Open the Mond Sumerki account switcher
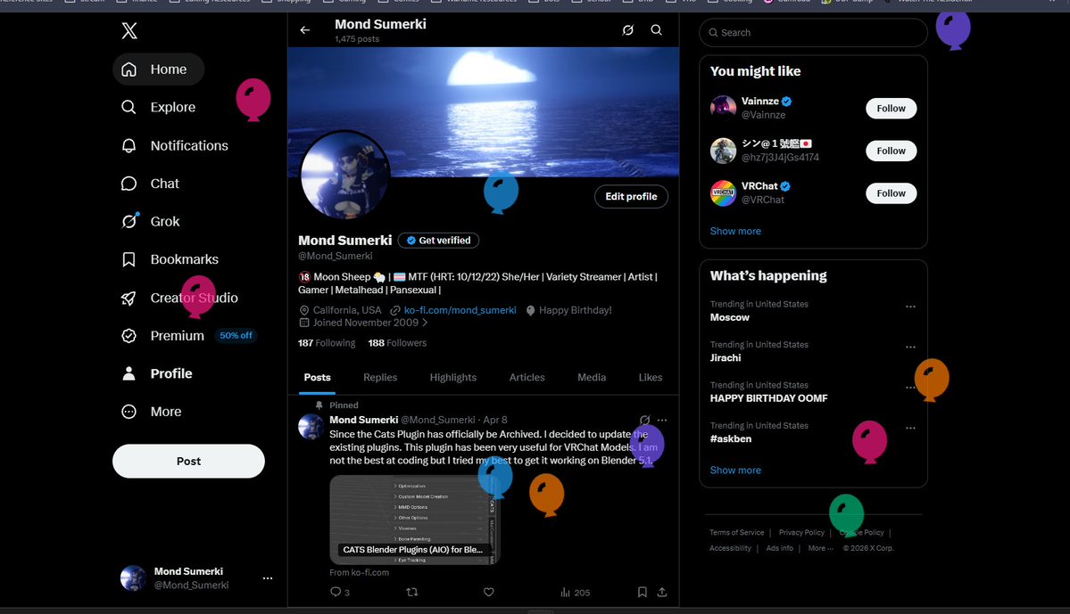 [196, 577]
